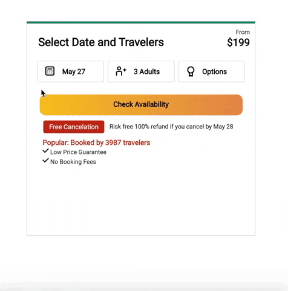Viewport: 288px width, 291px height.
Task: Select the Low Price Guarantee label
Action: [x=78, y=152]
